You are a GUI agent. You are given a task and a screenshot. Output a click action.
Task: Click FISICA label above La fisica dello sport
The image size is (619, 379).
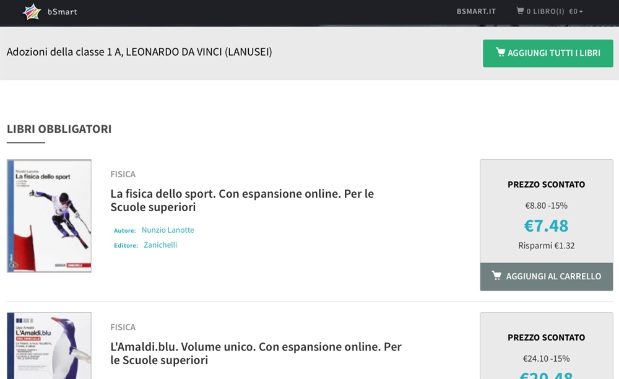pos(123,174)
